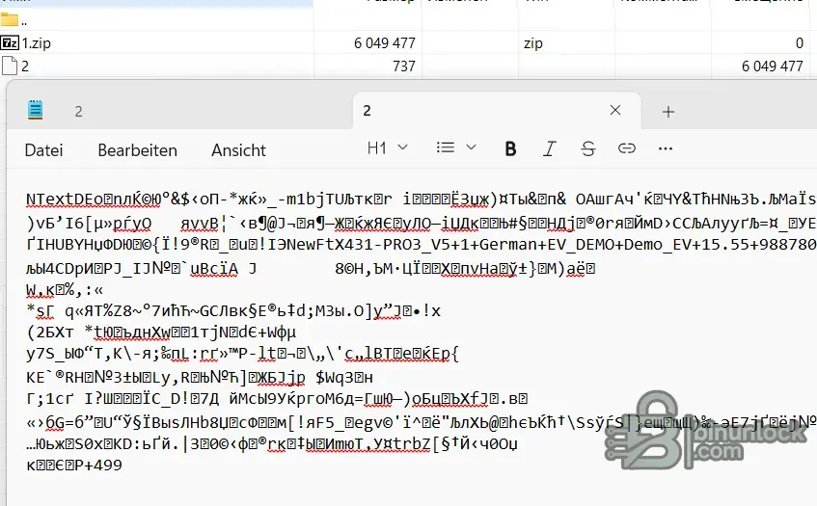Click the offset value 0 in 1.zip row
The image size is (817, 506).
pyautogui.click(x=800, y=43)
